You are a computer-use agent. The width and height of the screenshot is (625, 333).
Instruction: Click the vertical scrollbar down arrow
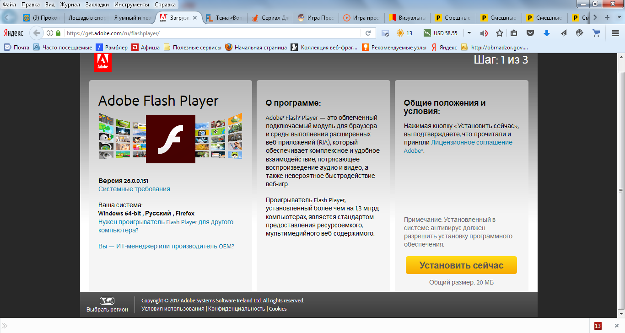click(x=621, y=314)
